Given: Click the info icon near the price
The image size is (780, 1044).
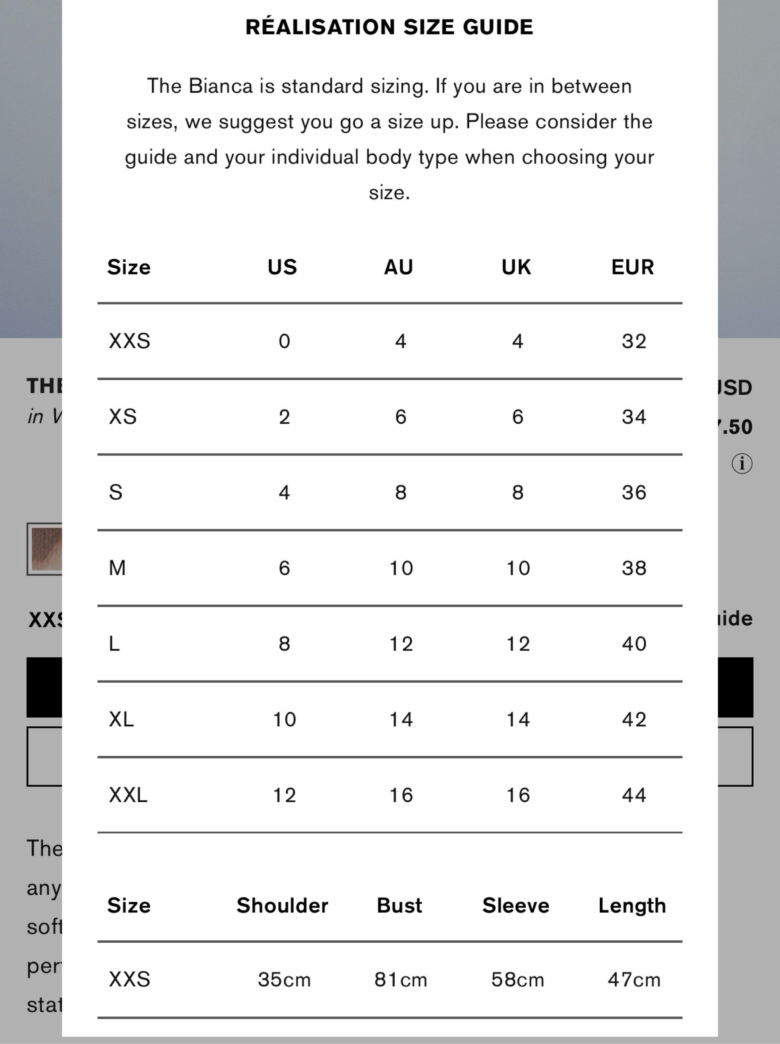Looking at the screenshot, I should (742, 463).
